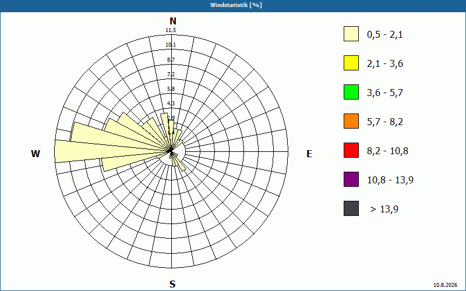Click the S compass label
466x291 pixels.
point(172,284)
